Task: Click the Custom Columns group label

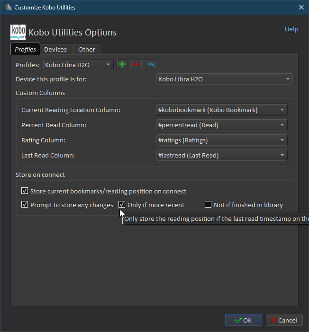Action: click(x=40, y=93)
